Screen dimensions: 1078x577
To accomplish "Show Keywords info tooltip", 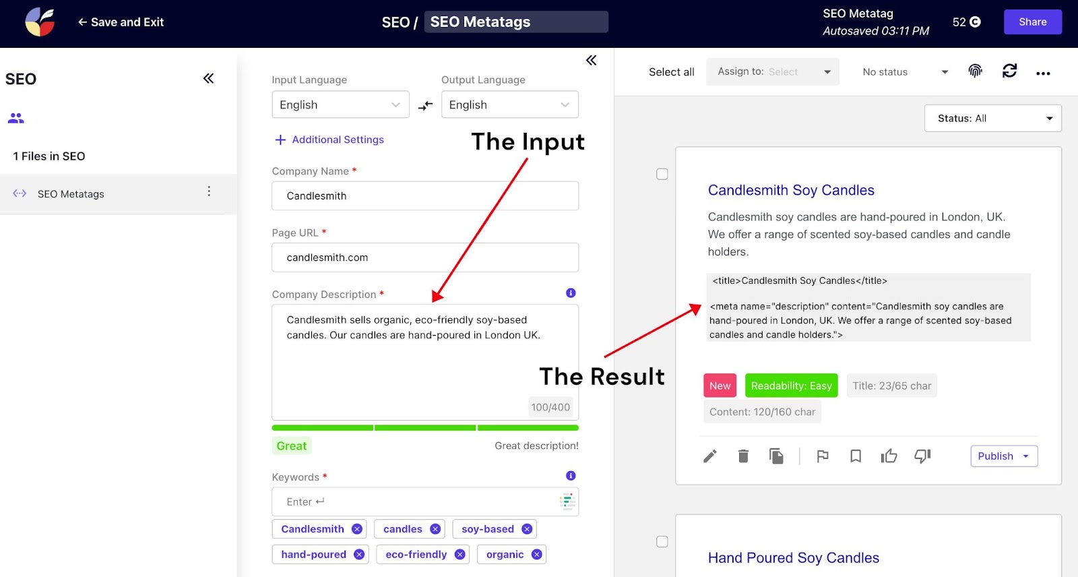I will 571,476.
